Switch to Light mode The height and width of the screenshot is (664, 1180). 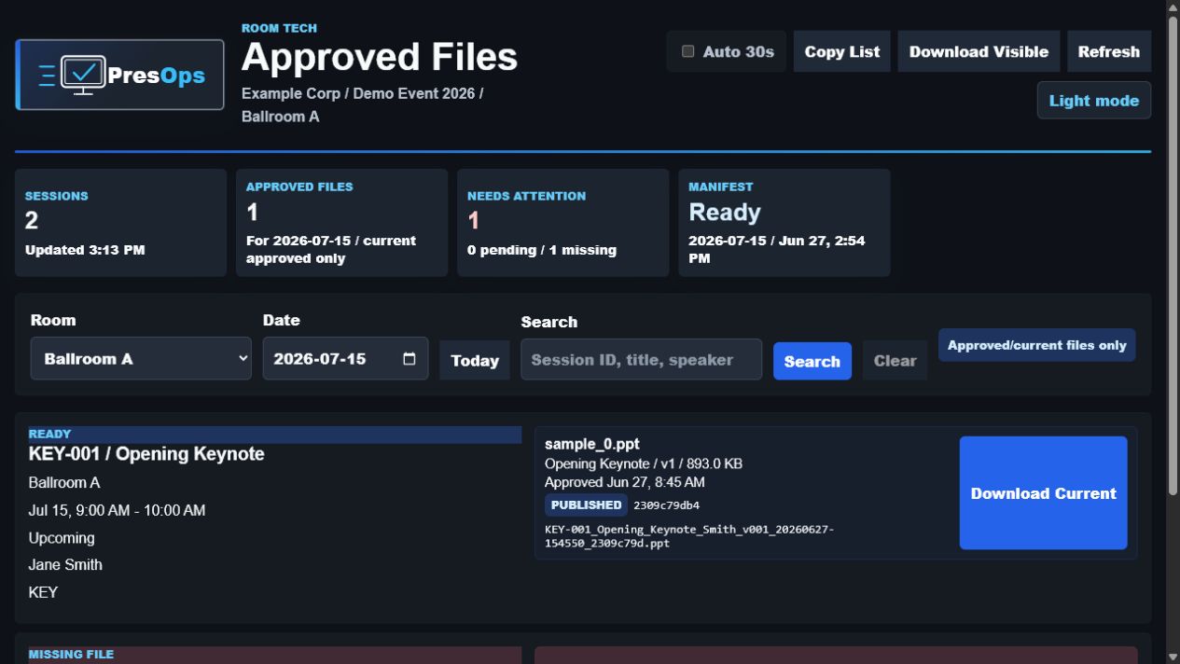point(1094,101)
